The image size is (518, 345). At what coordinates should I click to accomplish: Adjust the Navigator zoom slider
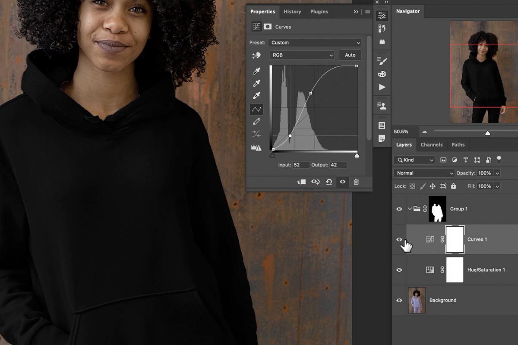488,134
